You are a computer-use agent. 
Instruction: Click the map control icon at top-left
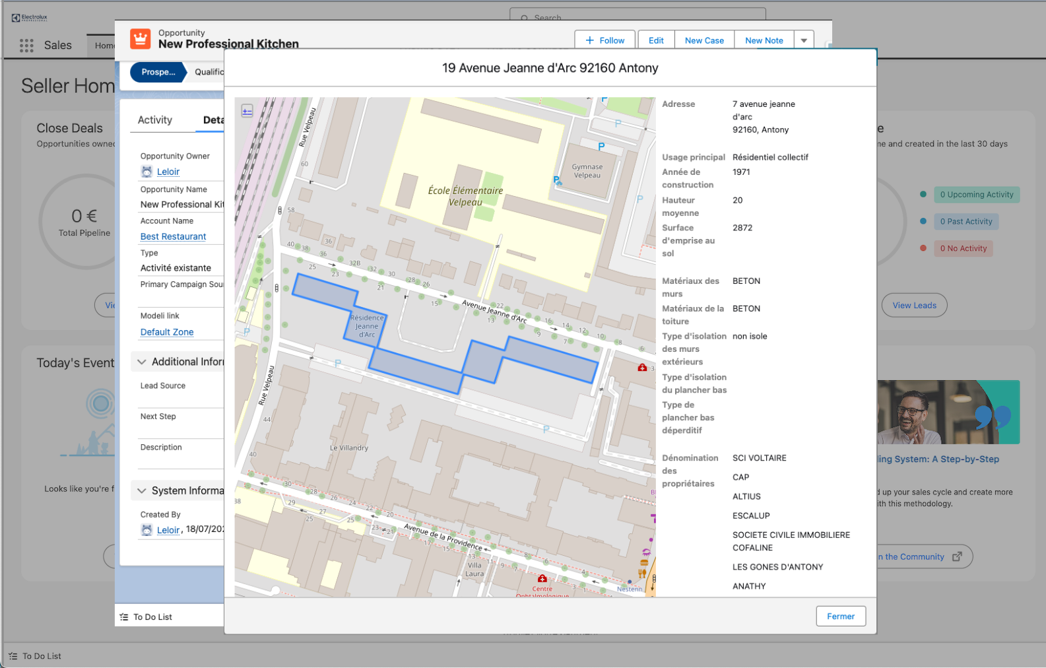(x=247, y=111)
